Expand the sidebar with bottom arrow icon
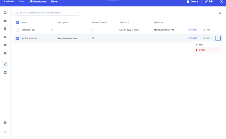The height and width of the screenshot is (139, 226). click(x=5, y=133)
